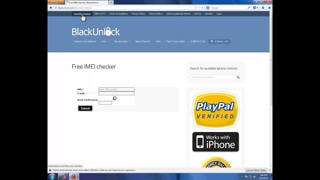Click the product search magnifier icon

pyautogui.click(x=238, y=77)
